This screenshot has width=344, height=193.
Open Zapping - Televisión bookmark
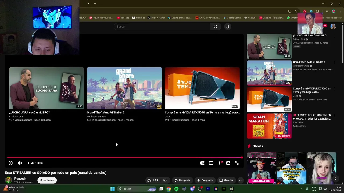pos(271,18)
